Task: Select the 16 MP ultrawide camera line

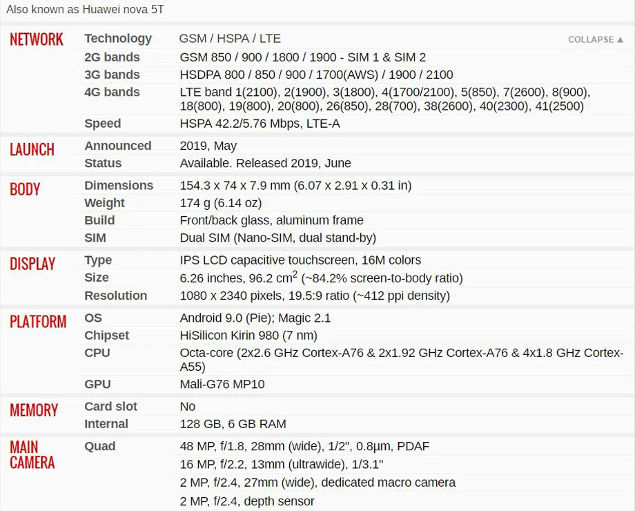Action: click(x=282, y=464)
